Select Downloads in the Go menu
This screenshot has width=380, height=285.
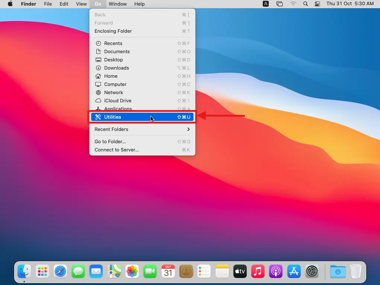tap(142, 68)
